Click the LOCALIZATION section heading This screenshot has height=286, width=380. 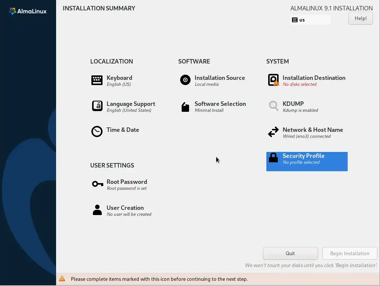111,61
